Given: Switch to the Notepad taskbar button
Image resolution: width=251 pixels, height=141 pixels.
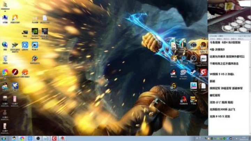Looking at the screenshot, I should pos(46,139).
